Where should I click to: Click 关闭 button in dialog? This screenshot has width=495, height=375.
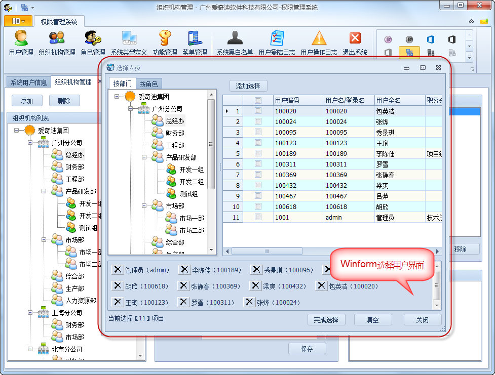(423, 320)
